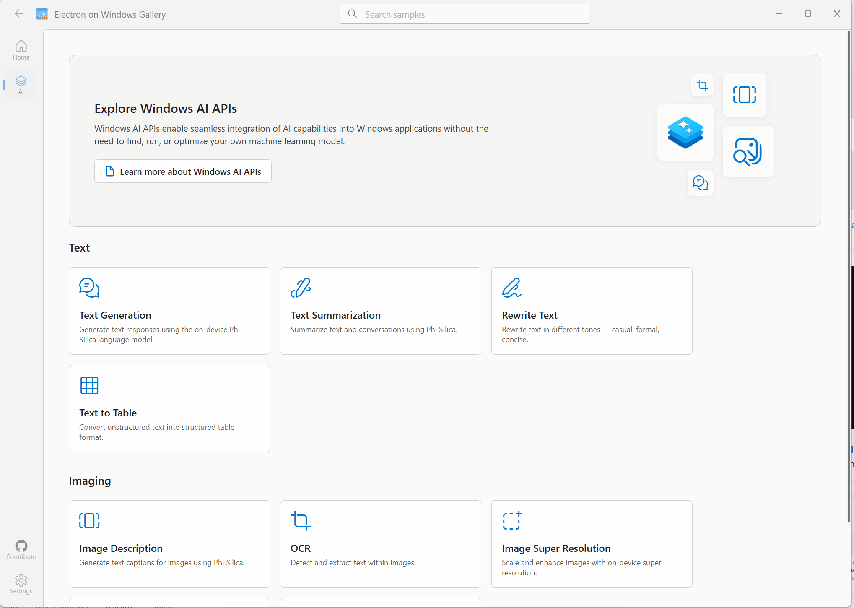
Task: Click the crop tile in hero banner
Action: pyautogui.click(x=702, y=86)
